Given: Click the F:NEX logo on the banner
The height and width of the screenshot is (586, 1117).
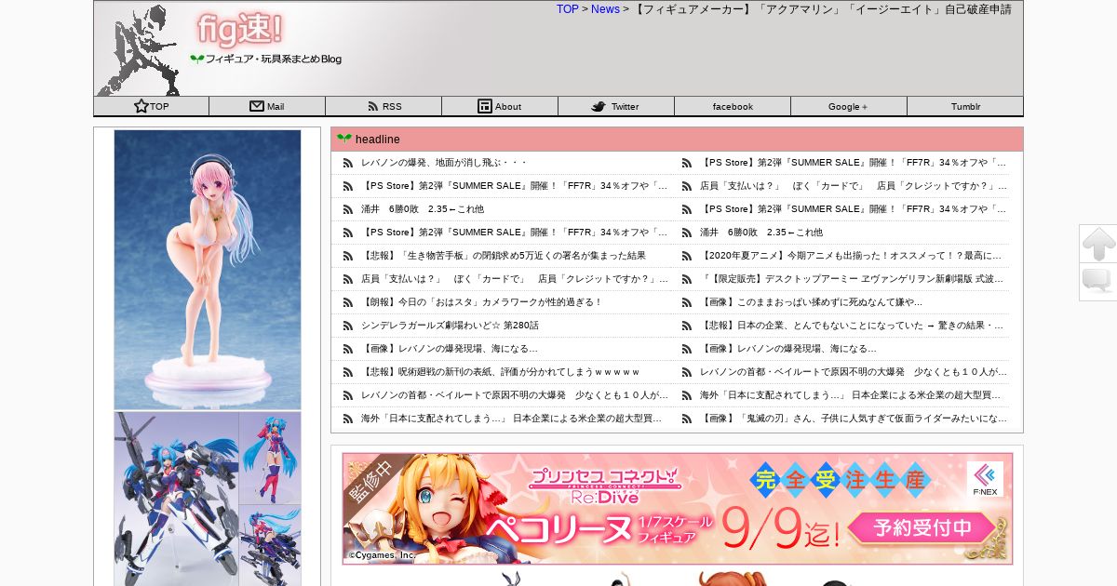Looking at the screenshot, I should point(985,478).
